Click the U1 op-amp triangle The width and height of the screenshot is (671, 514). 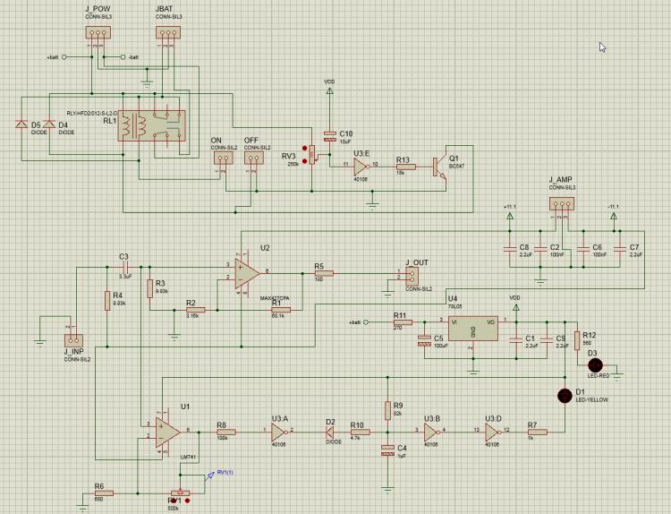(167, 433)
